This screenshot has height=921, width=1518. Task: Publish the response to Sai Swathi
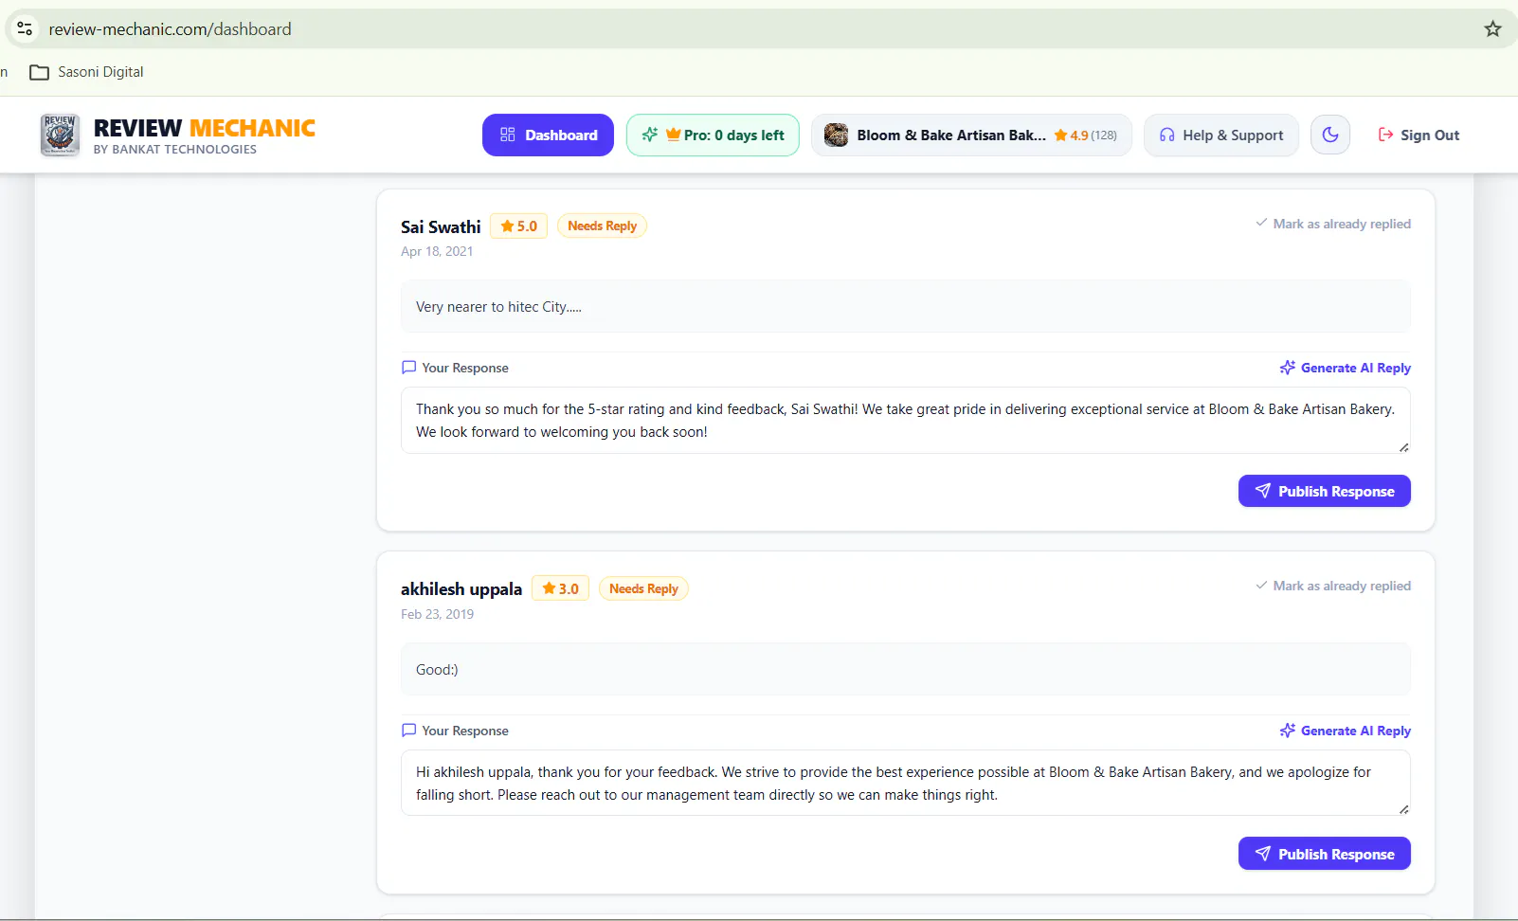click(1325, 491)
